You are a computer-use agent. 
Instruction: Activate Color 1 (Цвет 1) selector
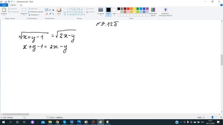click(x=108, y=12)
